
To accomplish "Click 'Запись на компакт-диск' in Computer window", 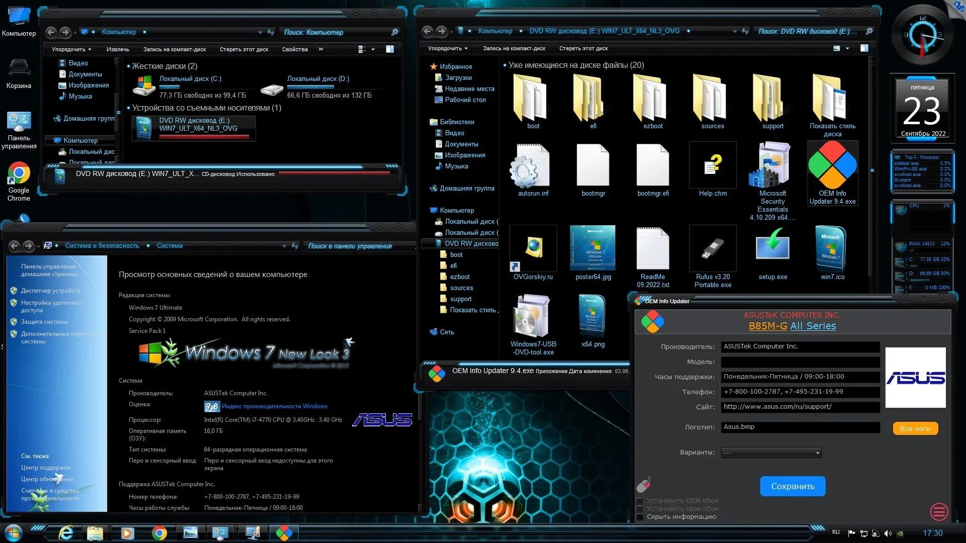I will (x=174, y=49).
